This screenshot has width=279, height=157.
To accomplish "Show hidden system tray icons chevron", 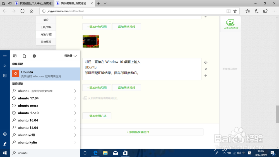I will click(x=224, y=153).
